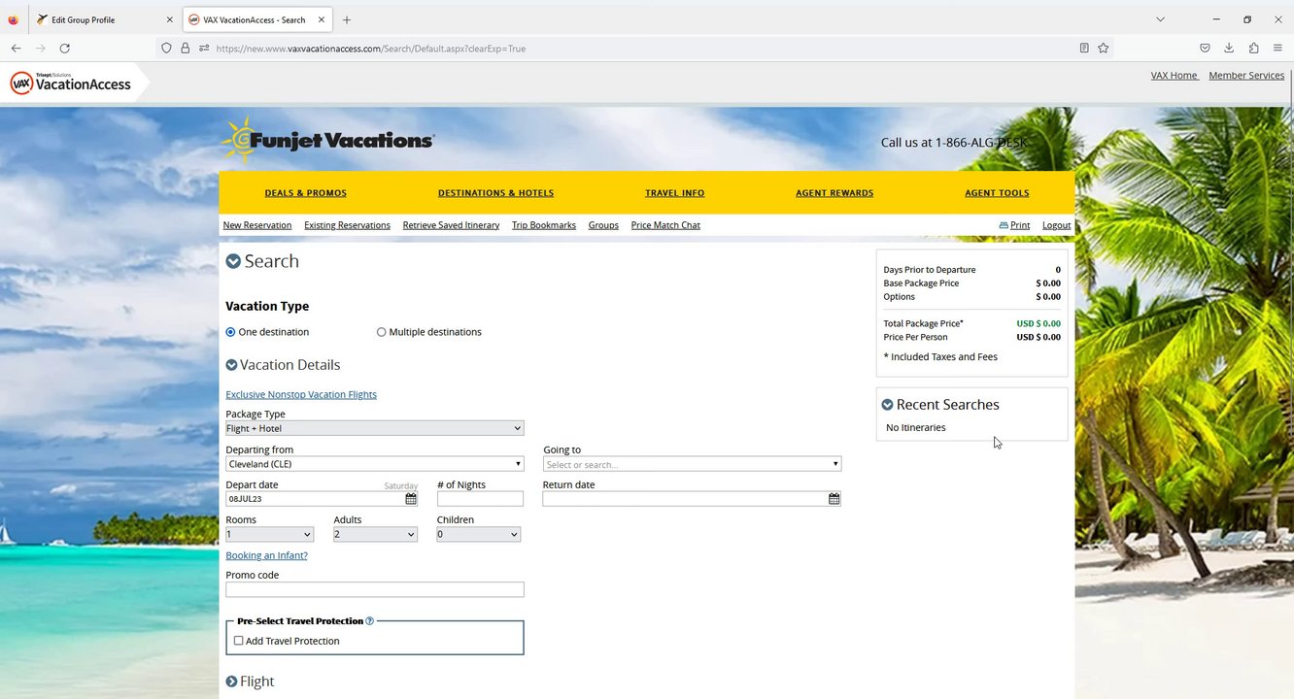The height and width of the screenshot is (699, 1294).
Task: Open the Adults dropdown
Action: (x=376, y=535)
